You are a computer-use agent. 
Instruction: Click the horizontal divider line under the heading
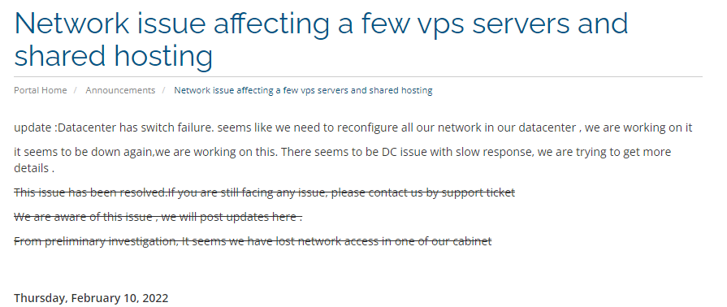[358, 76]
